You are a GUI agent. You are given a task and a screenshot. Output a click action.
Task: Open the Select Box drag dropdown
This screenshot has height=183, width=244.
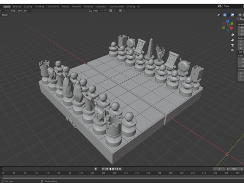click(24, 11)
